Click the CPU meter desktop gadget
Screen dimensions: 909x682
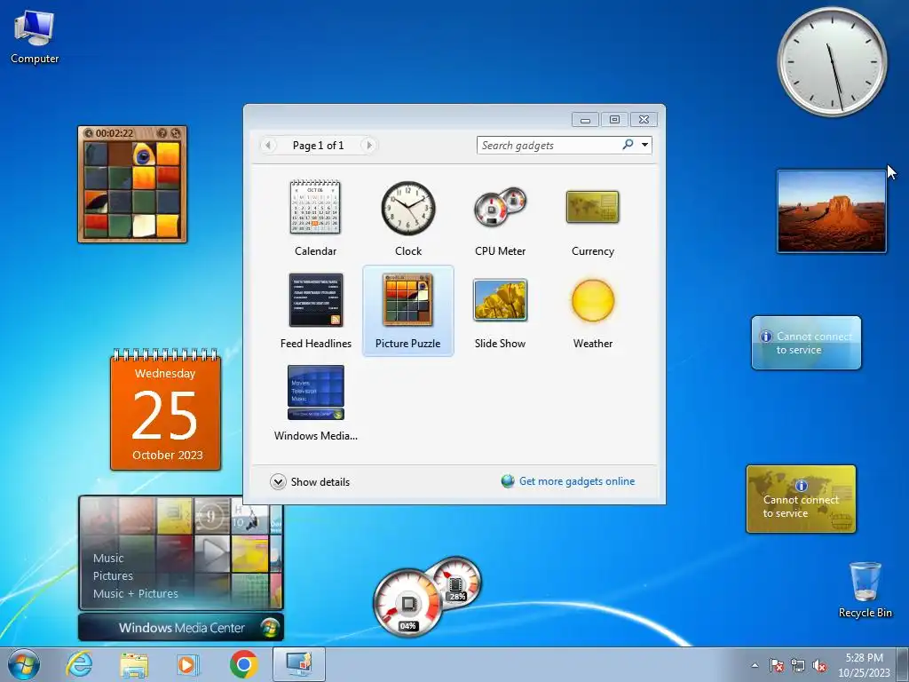[427, 597]
